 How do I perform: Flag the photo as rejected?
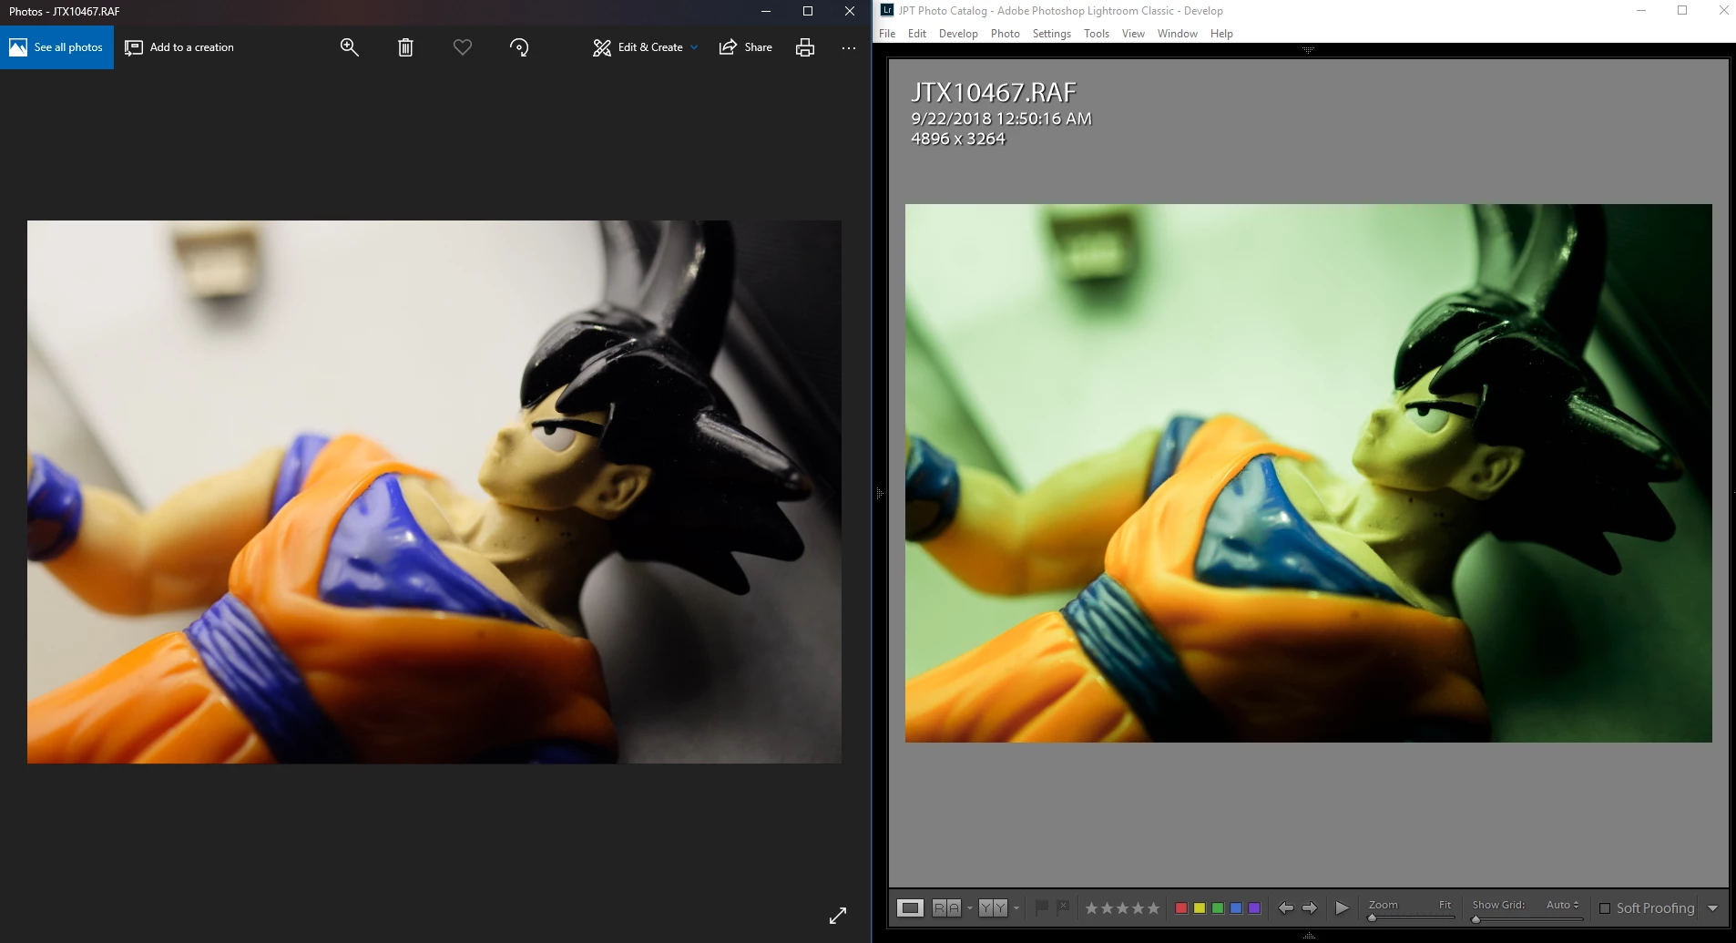1063,907
